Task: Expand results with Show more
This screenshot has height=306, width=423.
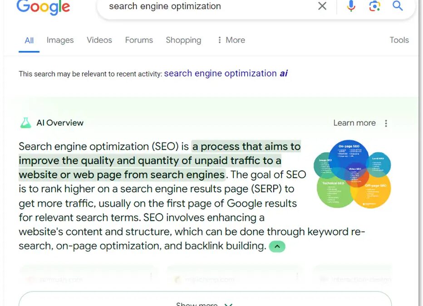Action: tap(204, 303)
